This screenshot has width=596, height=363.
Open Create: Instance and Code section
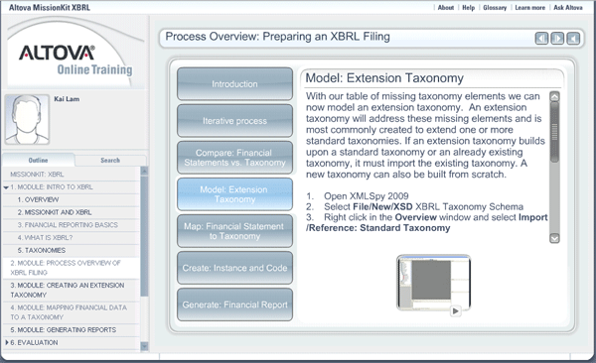pos(234,268)
